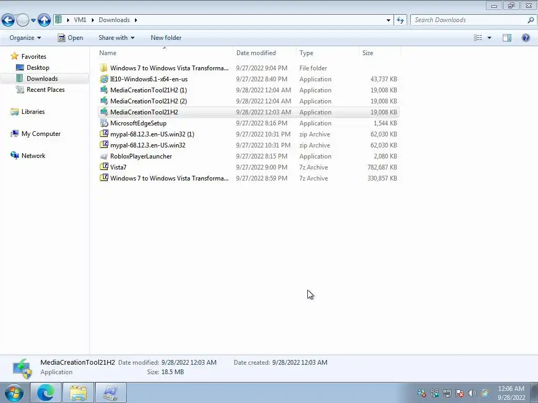Click the Up one level arrow
The width and height of the screenshot is (538, 403).
coord(44,20)
